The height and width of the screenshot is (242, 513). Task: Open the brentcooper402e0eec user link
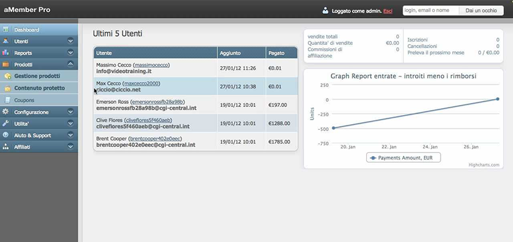coord(155,138)
